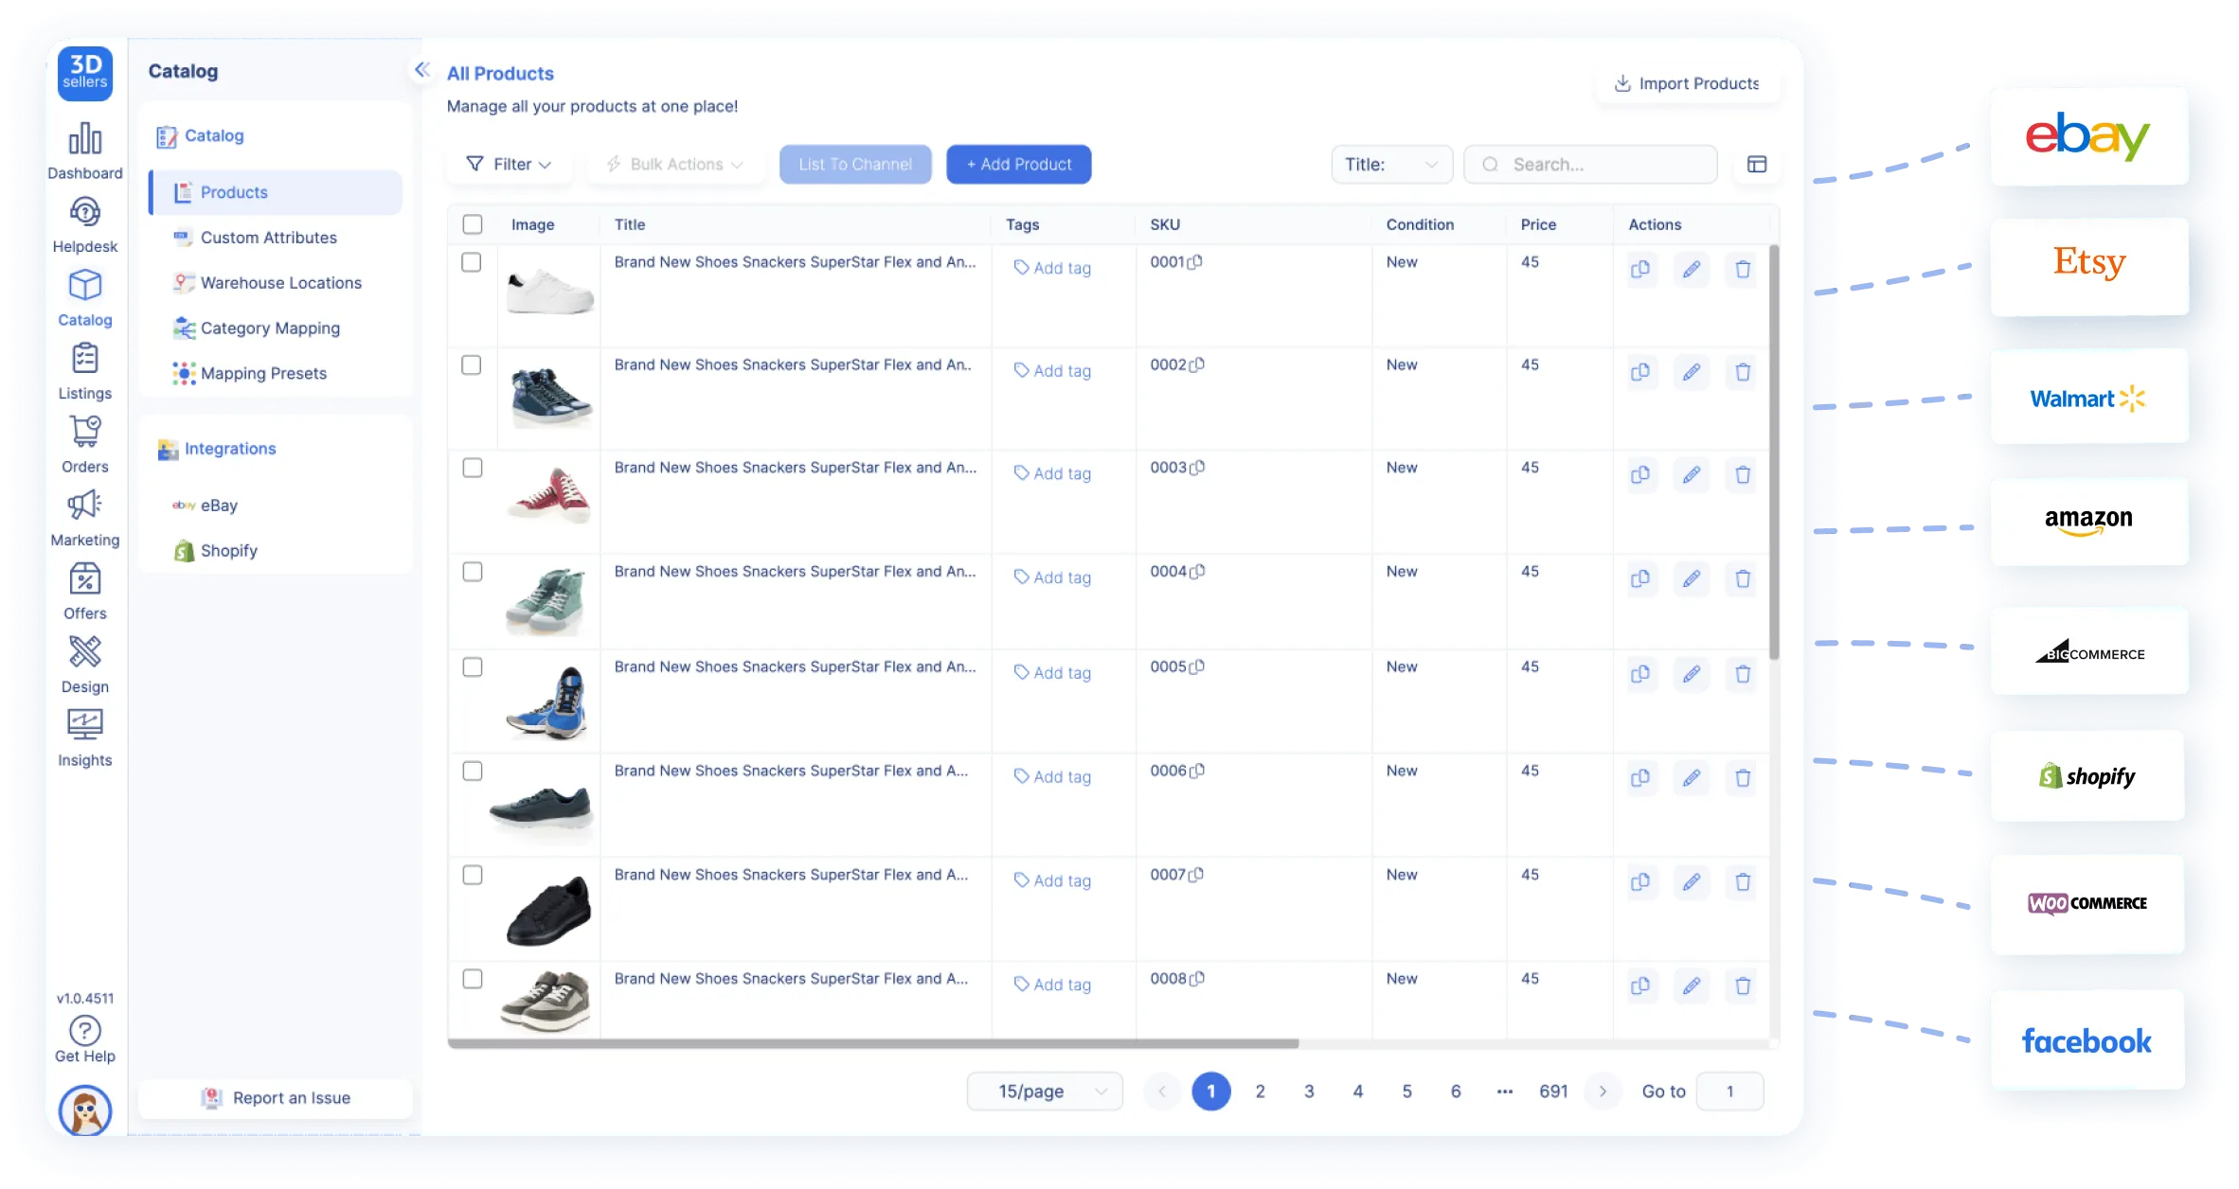Jump ahead using pagination ellipsis

tap(1505, 1091)
